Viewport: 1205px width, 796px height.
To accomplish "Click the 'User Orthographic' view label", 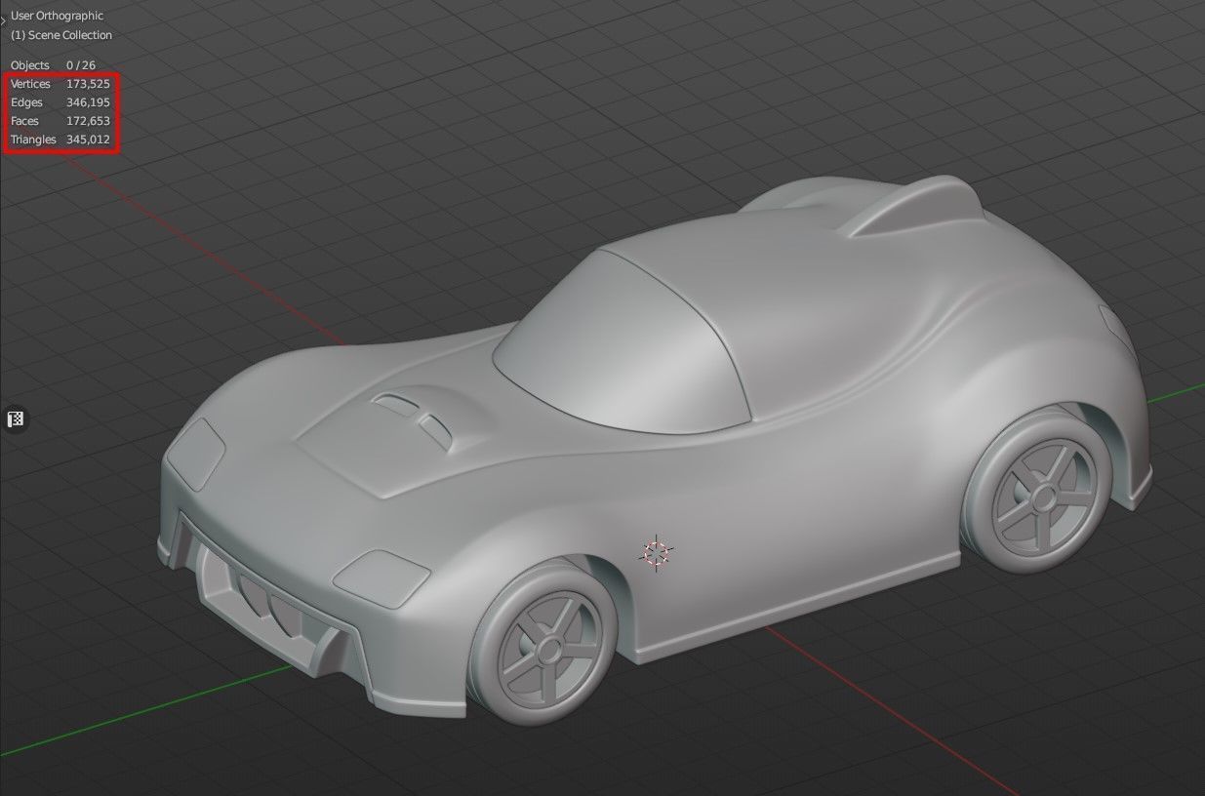I will pos(57,16).
